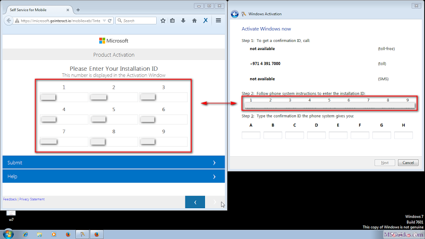Click confirmation ID field A
Screen dimensions: 425x239
tap(251, 135)
